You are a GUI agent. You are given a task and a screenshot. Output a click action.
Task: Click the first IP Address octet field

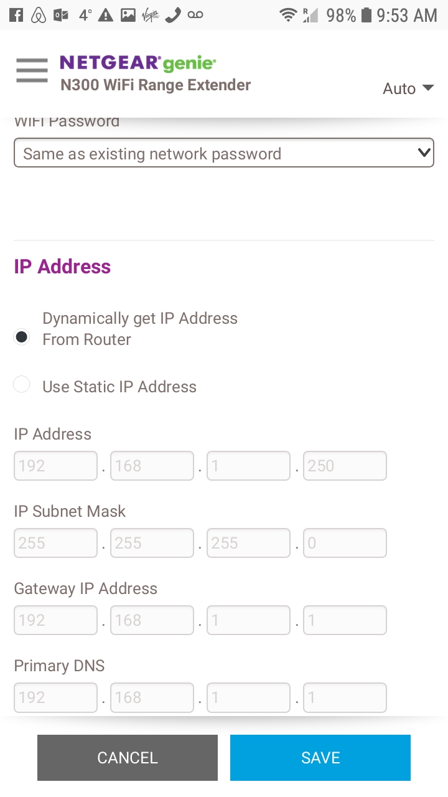(x=55, y=465)
